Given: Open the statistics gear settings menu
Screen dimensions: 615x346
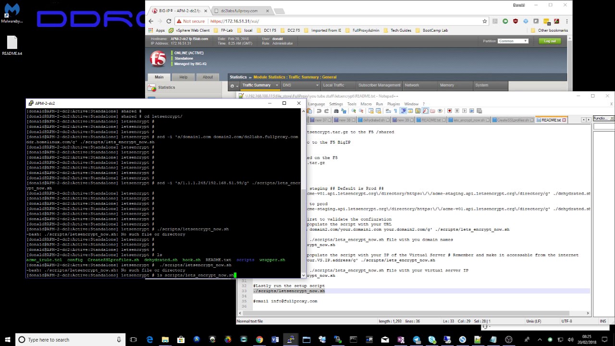Looking at the screenshot, I should click(x=233, y=86).
